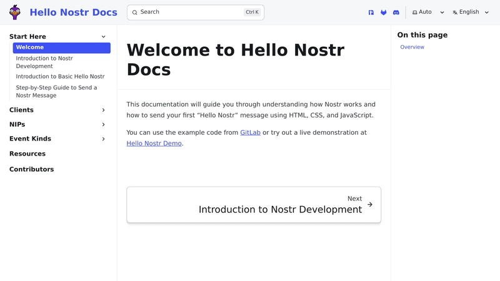Go to Contributors page in sidebar
500x281 pixels.
point(32,169)
